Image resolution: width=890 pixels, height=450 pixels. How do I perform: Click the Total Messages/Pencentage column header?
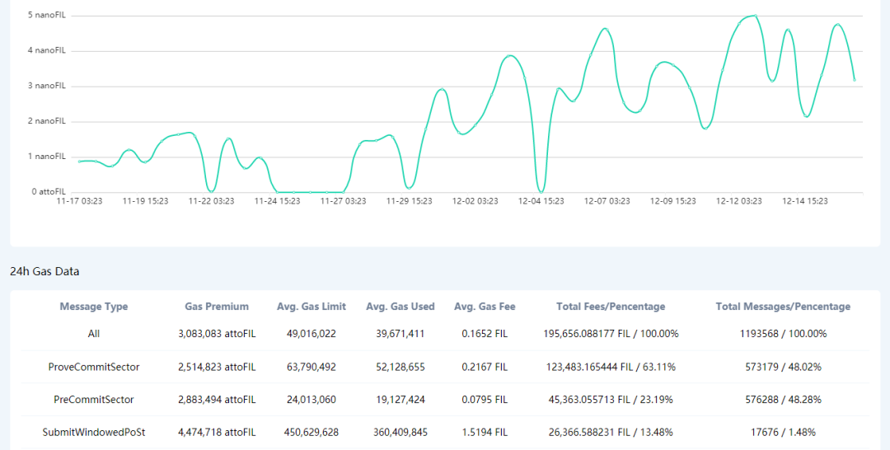point(783,307)
